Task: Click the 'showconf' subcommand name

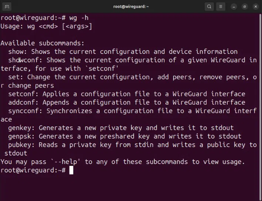Action: pyautogui.click(x=23, y=60)
